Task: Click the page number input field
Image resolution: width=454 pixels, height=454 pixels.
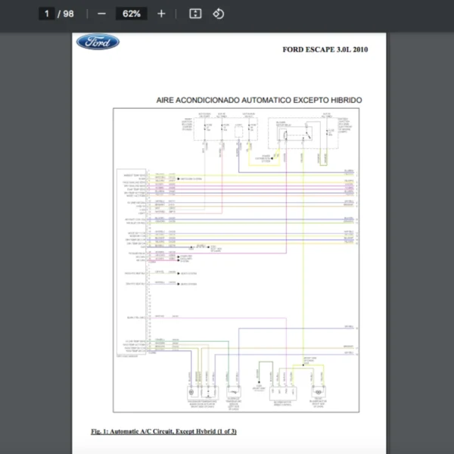Action: coord(47,14)
